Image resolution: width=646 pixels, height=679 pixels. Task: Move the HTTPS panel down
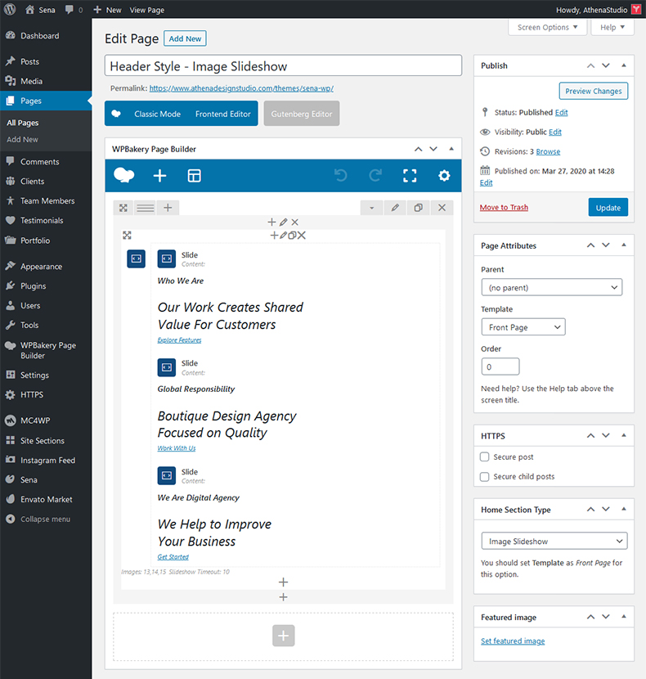606,436
